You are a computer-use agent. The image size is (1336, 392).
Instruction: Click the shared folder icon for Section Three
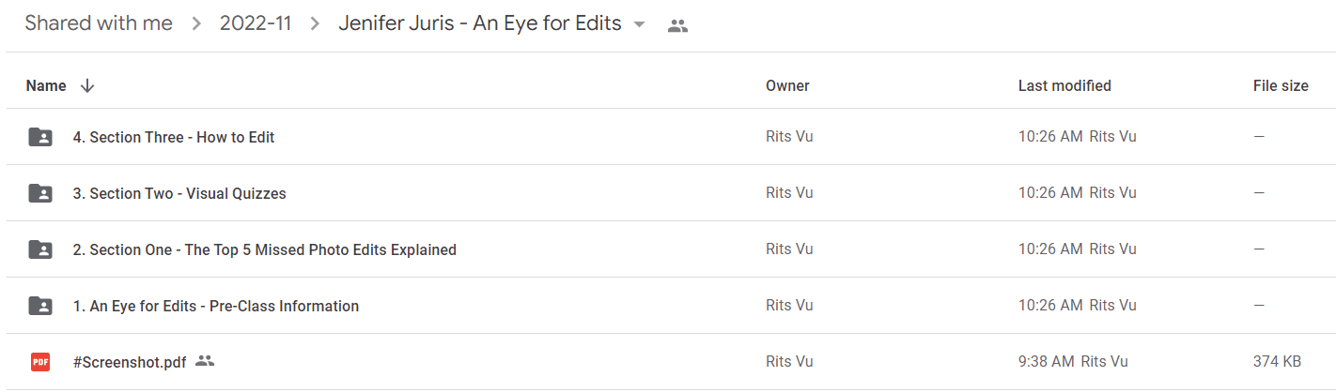[40, 137]
